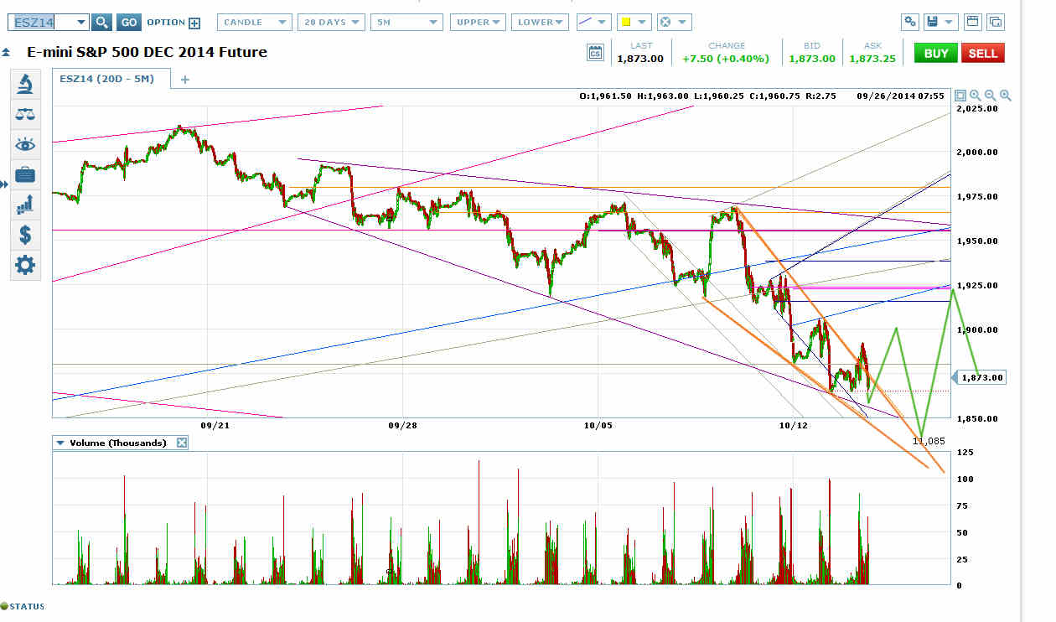
Task: Click the BID value 1,873.00
Action: [812, 59]
